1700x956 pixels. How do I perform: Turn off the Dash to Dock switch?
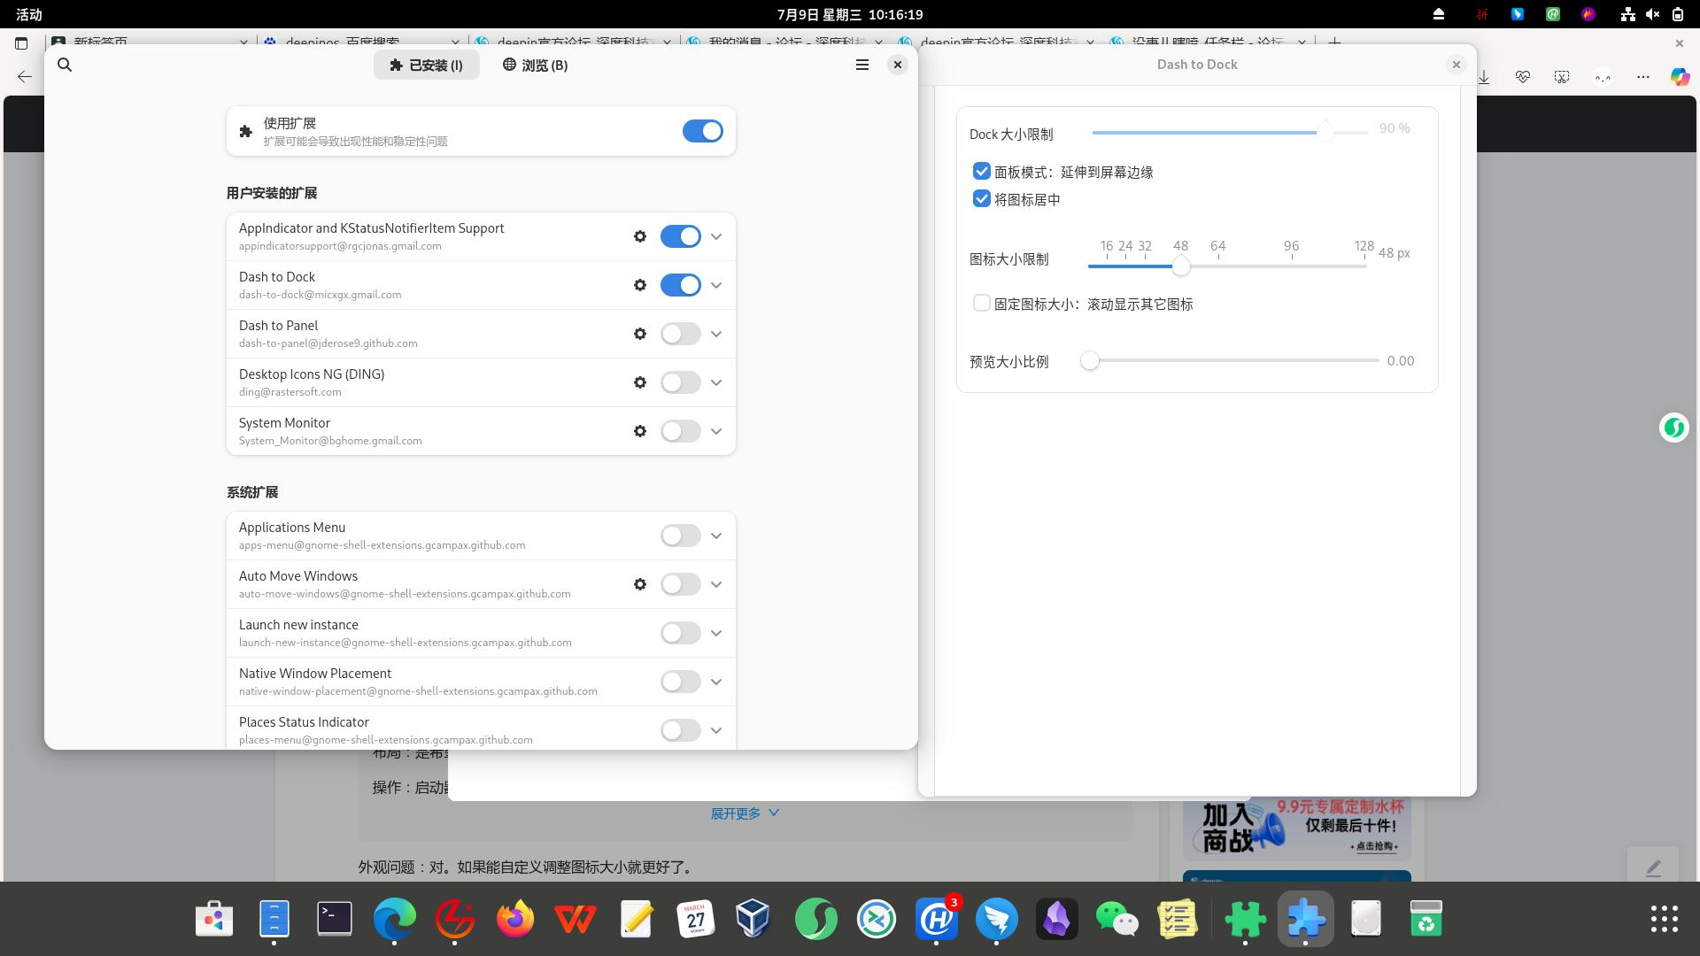(681, 285)
